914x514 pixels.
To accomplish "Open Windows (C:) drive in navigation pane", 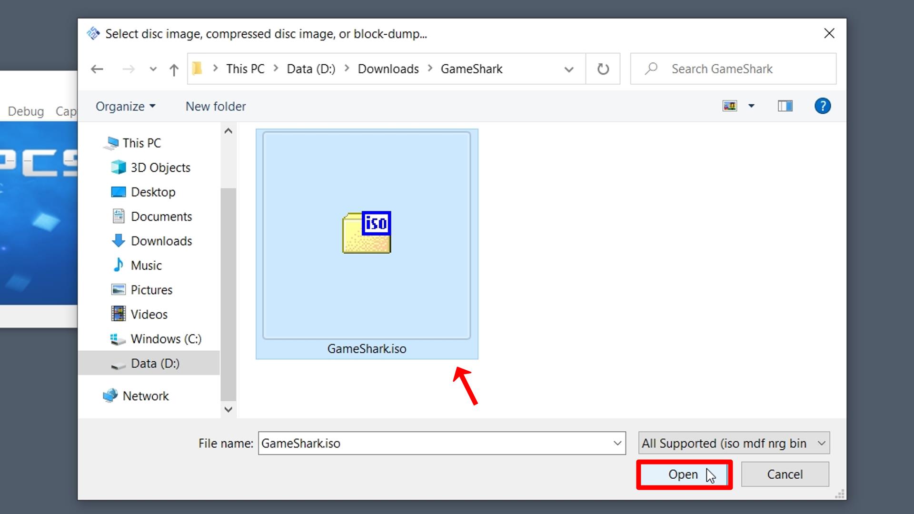I will click(x=166, y=339).
